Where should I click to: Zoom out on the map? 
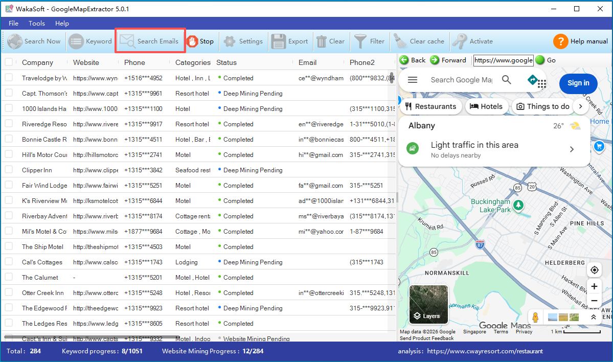[594, 301]
